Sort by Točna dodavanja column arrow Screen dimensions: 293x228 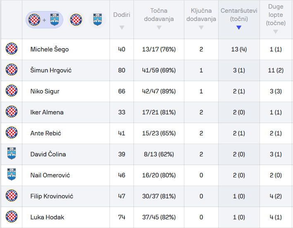[159, 28]
